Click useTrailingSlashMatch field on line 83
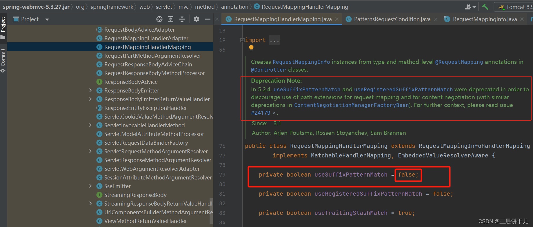Image resolution: width=533 pixels, height=227 pixels. [351, 213]
